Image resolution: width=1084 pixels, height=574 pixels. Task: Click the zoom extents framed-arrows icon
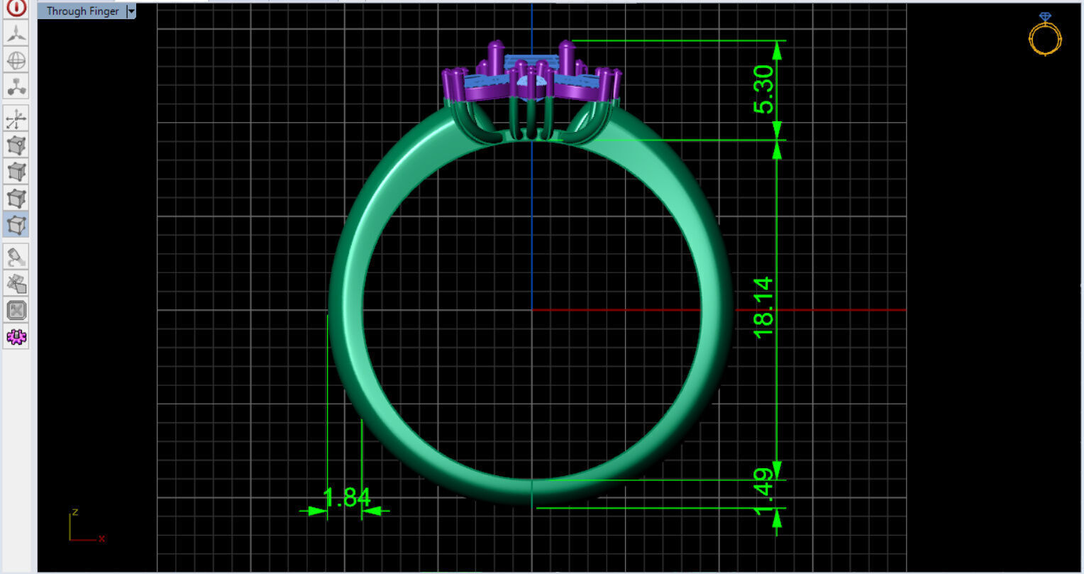pyautogui.click(x=16, y=310)
